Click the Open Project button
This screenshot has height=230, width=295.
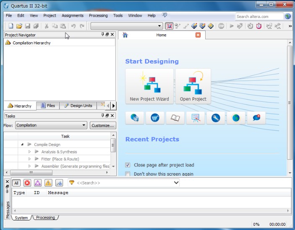[193, 86]
